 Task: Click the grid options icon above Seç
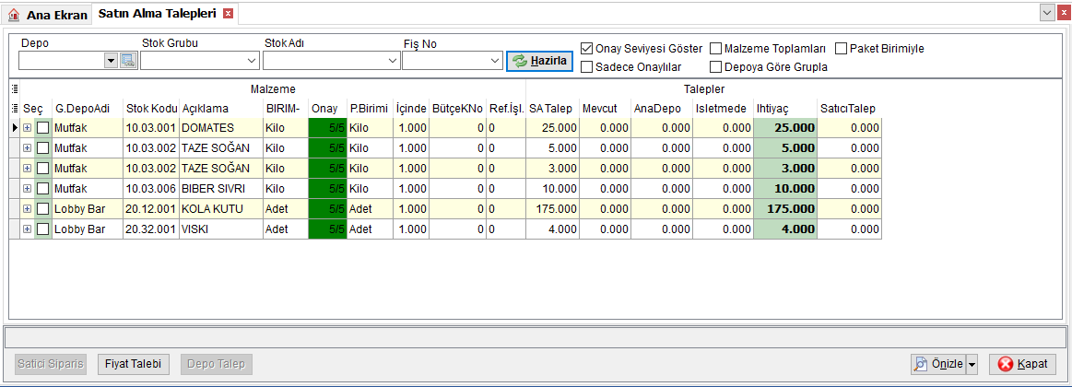click(15, 88)
